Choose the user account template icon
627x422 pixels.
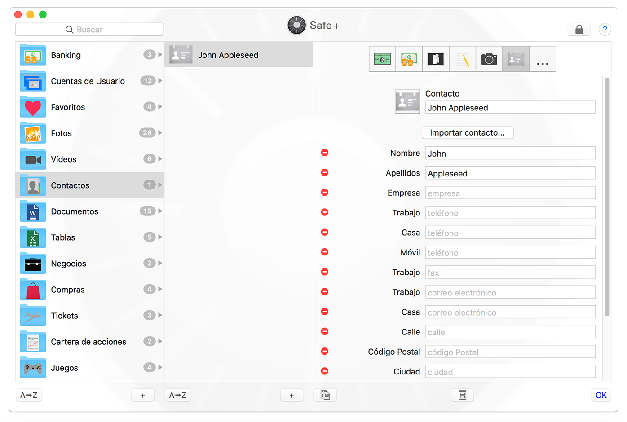pos(436,59)
